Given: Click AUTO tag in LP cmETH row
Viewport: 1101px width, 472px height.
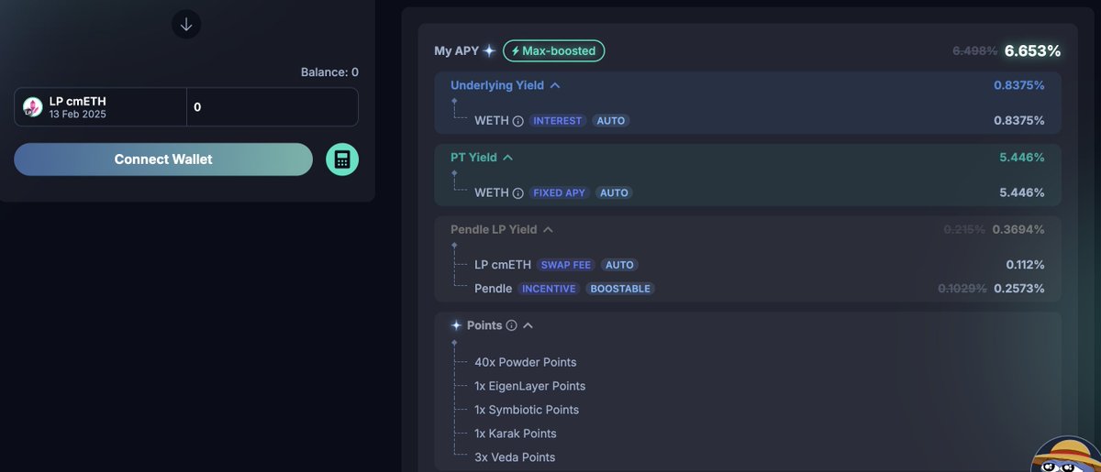Looking at the screenshot, I should click(619, 265).
